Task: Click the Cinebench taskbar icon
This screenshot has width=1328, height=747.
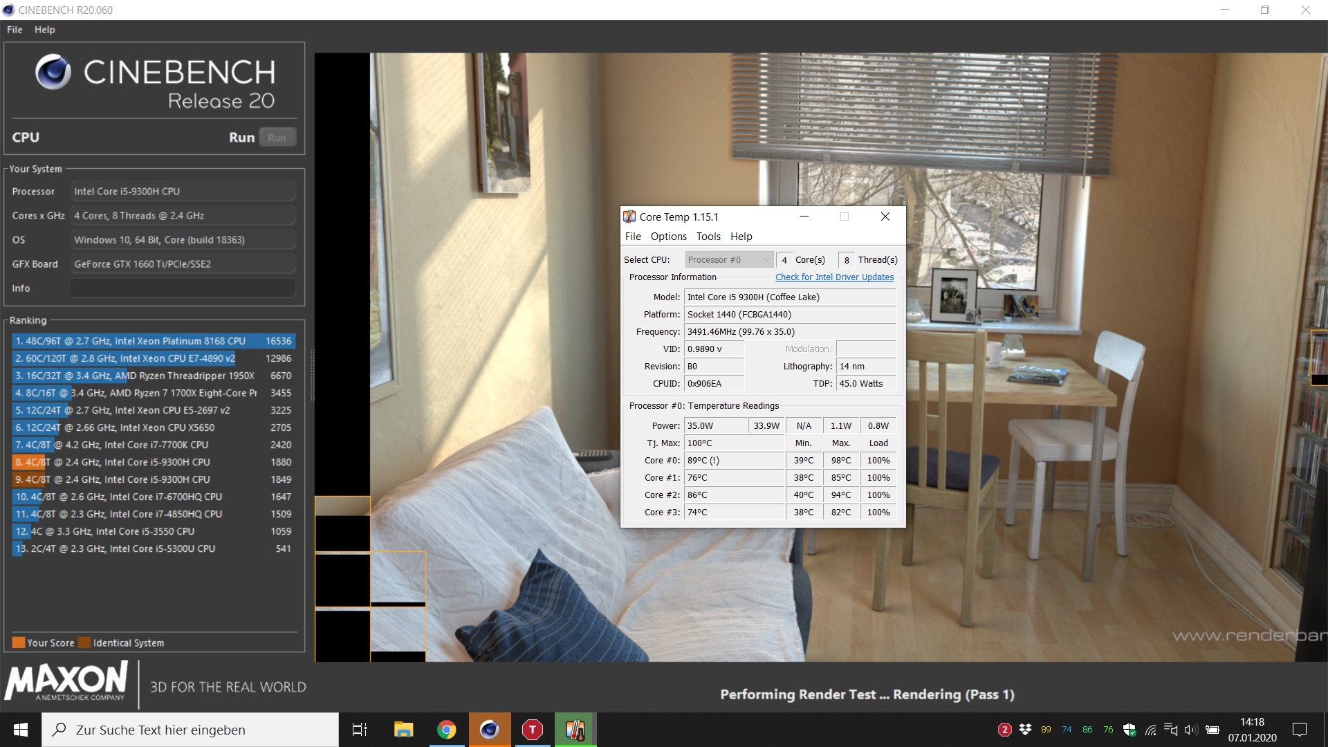Action: tap(490, 730)
